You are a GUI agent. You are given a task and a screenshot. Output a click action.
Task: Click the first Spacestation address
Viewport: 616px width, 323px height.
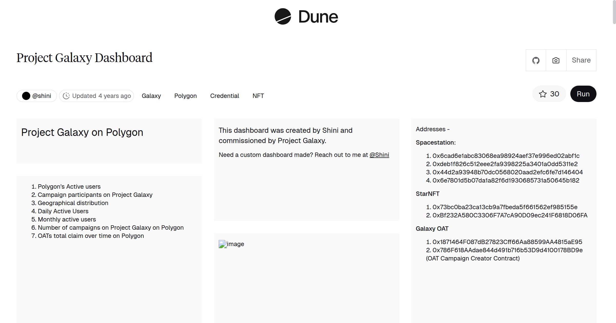506,156
